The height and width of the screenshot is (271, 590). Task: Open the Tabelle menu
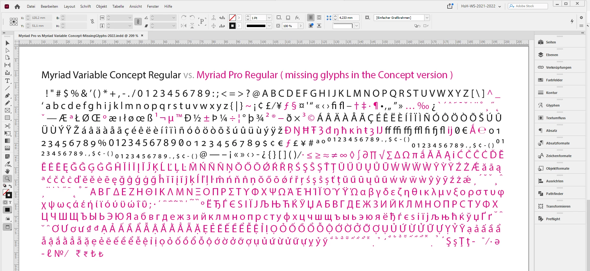(118, 6)
